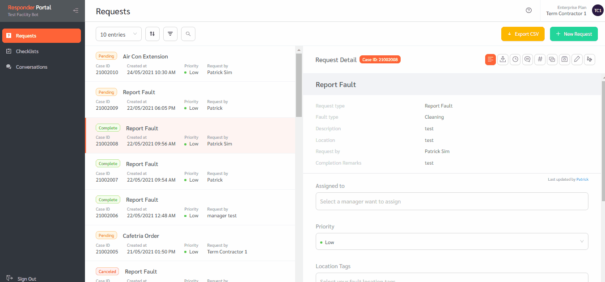Select Requests in the sidebar
This screenshot has height=282, width=605.
coord(42,36)
